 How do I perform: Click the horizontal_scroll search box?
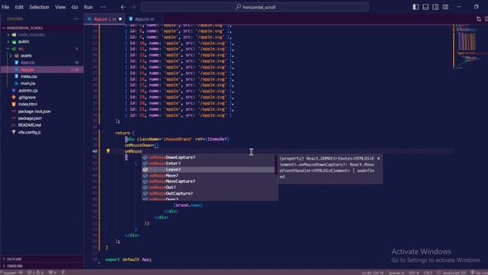click(x=255, y=7)
